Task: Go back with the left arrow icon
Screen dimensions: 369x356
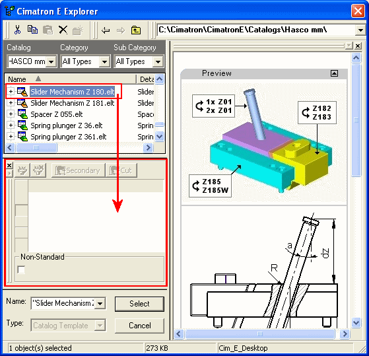Action: 106,30
